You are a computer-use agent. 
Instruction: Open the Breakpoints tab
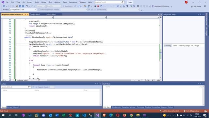(116, 107)
